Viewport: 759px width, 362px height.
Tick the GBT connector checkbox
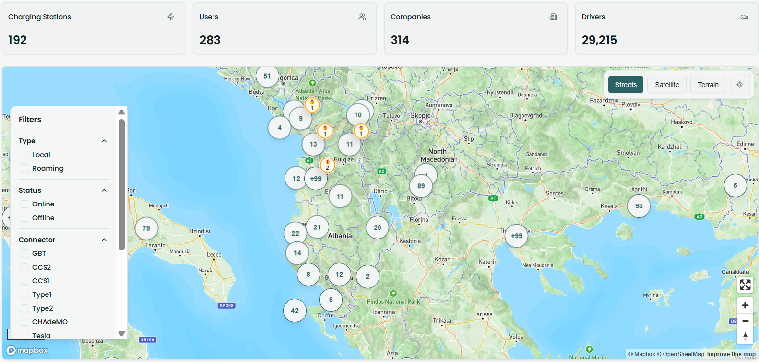[x=24, y=253]
